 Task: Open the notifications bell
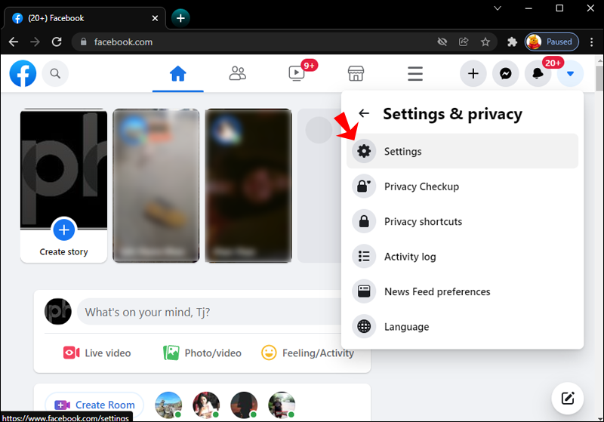click(538, 73)
